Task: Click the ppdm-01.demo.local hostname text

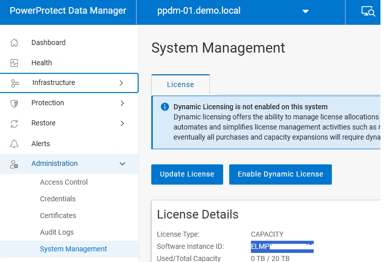Action: click(x=199, y=11)
